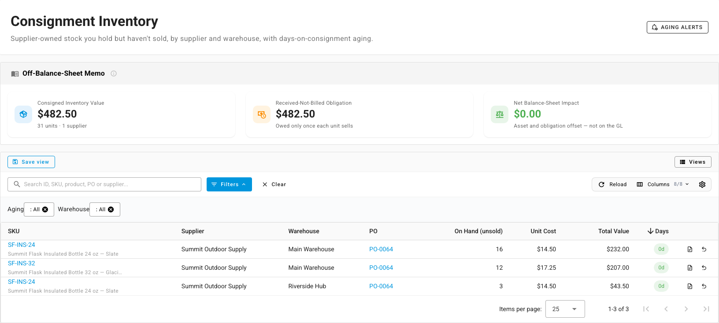
Task: Open SF-INS-24 link in Riverside Hub row
Action: click(22, 282)
